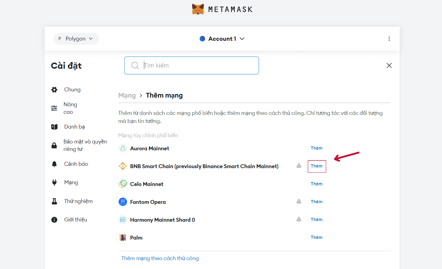The height and width of the screenshot is (269, 442).
Task: Click Thêm mạng theo cách thủ công link
Action: [160, 258]
